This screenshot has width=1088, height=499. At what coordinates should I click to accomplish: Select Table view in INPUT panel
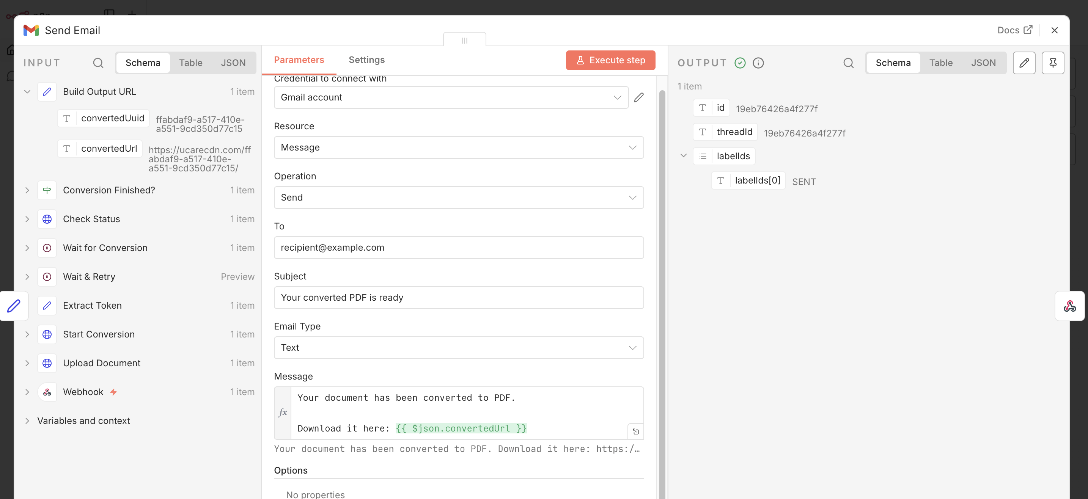coord(190,63)
